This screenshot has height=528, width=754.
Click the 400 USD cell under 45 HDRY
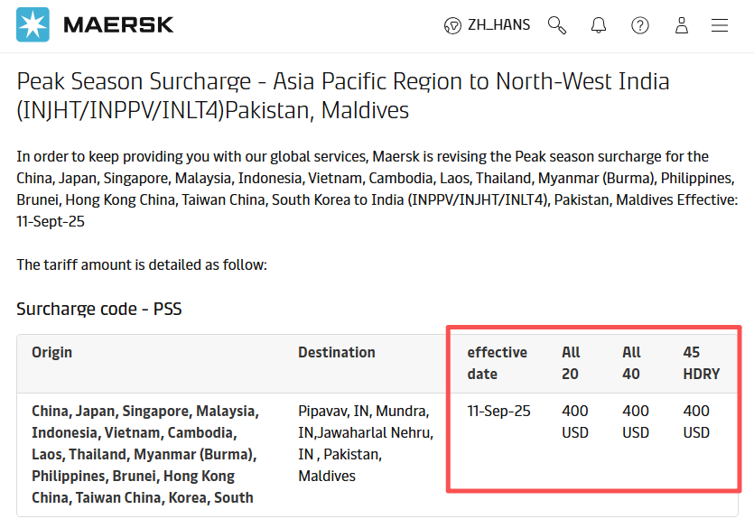point(696,421)
